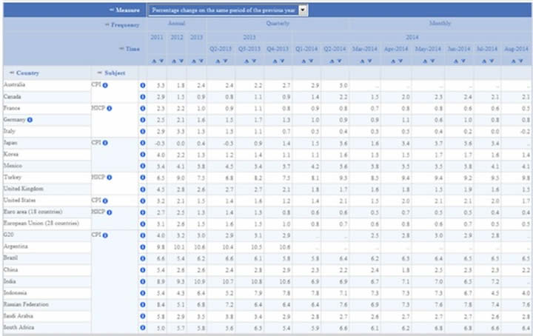The image size is (533, 336).
Task: Click Argentina's 2012 value 10.1
Action: tap(179, 247)
